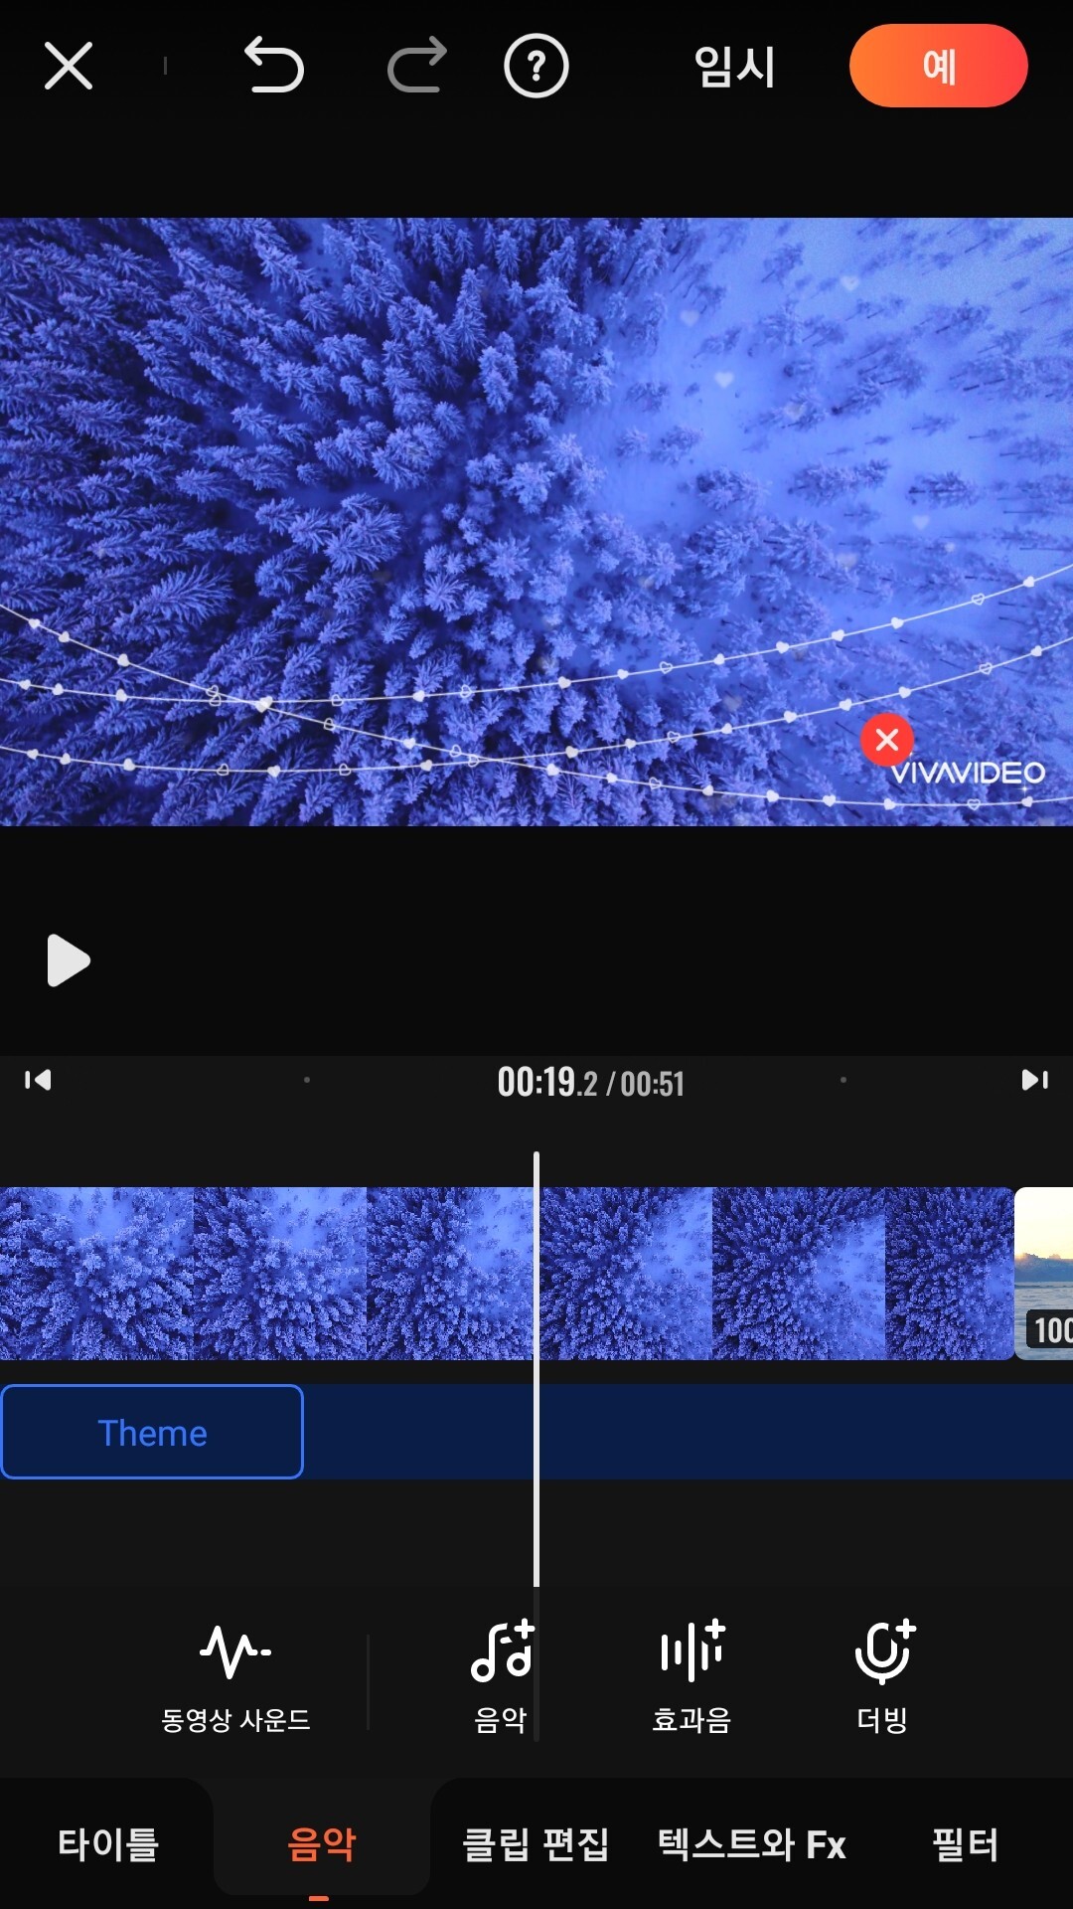Open 동영상 사운드 video sound settings
The width and height of the screenshot is (1073, 1909).
click(235, 1678)
